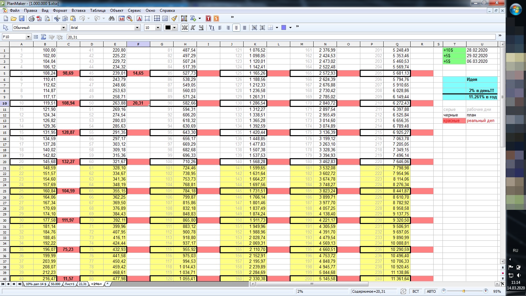This screenshot has width=526, height=296.
Task: Click the Print icon in toolbar
Action: point(32,18)
